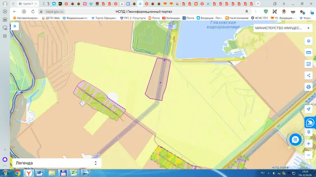Viewport: 316px width, 177px height.
Task: Open the sidebar video player icon
Action: coord(5,12)
